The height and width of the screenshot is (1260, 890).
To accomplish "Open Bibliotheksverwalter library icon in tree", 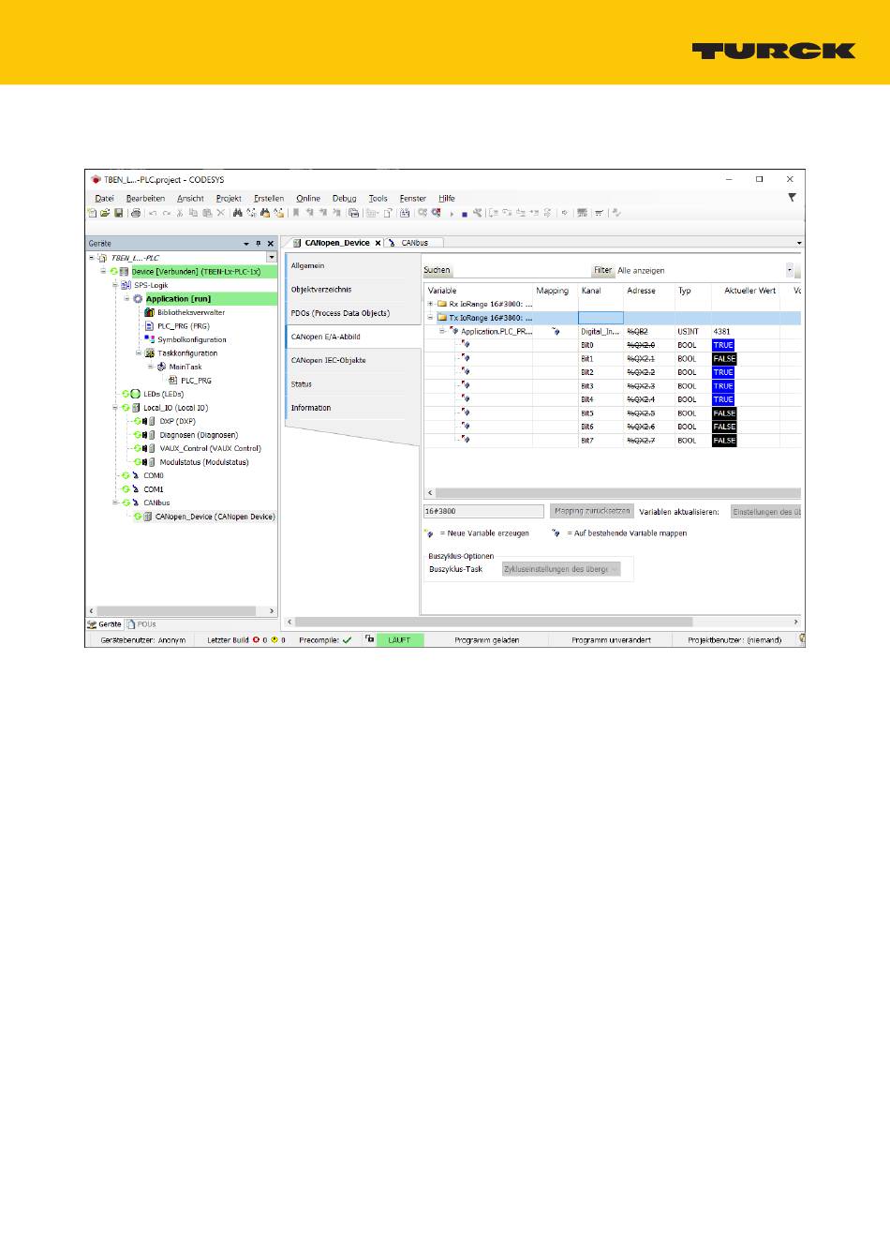I will pos(149,312).
